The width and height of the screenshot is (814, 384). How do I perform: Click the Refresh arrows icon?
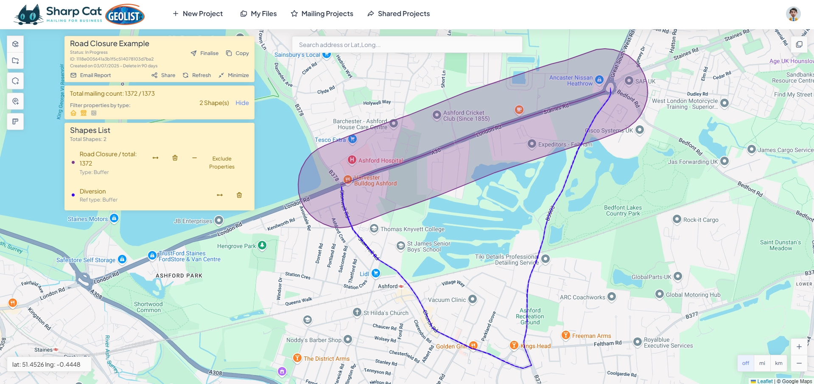(x=185, y=75)
